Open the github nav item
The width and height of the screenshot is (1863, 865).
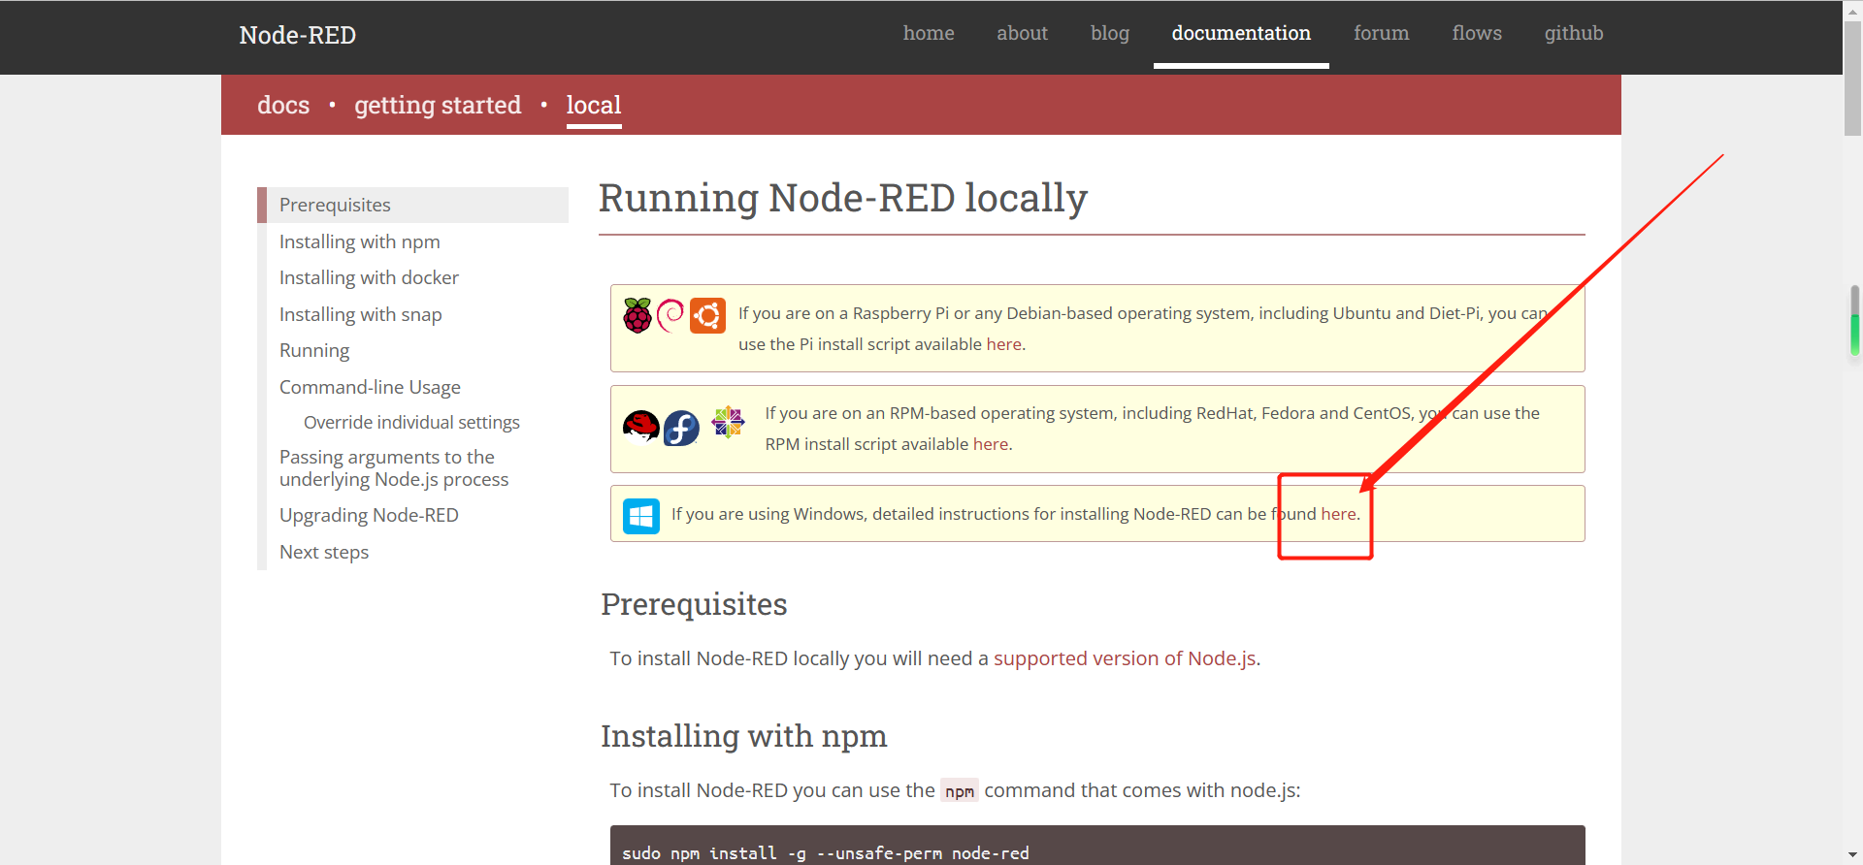(x=1574, y=33)
